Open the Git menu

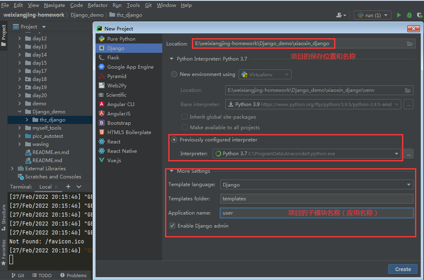148,5
